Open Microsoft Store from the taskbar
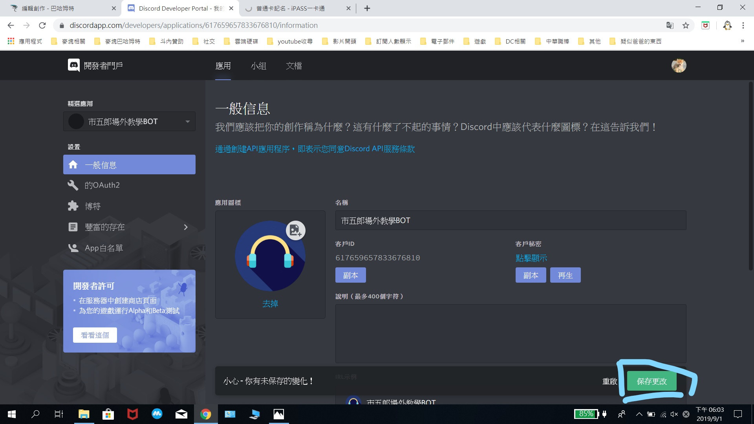754x424 pixels. [108, 414]
